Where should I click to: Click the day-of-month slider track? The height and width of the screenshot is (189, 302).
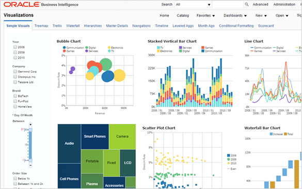[30, 145]
